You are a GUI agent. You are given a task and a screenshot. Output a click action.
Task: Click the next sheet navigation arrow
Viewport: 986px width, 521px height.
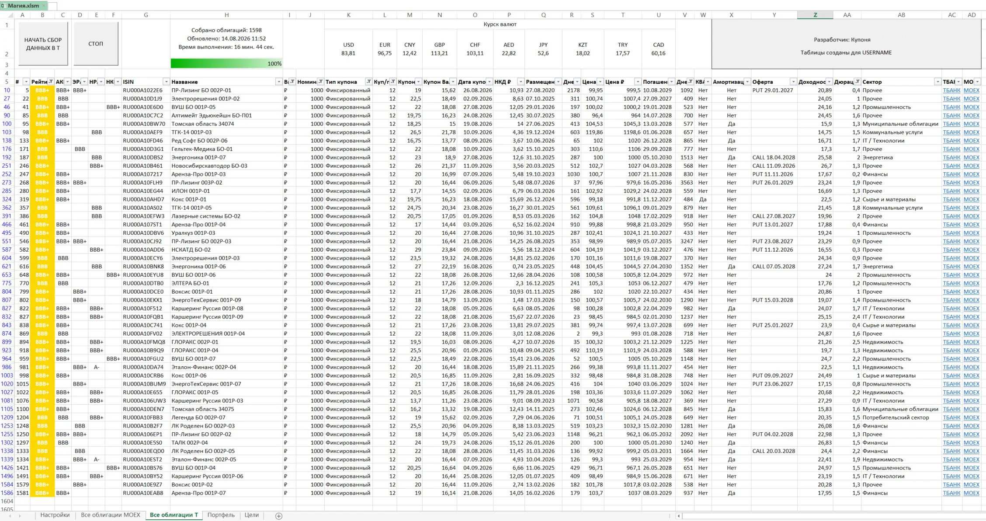[20, 516]
